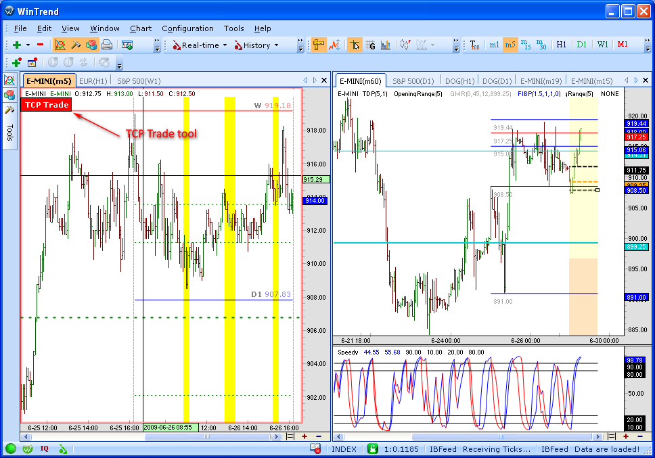Click red plus zoom in left chart
This screenshot has height=458, width=655.
304,436
